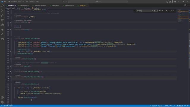Open the folder icon view in activity bar

2,39
